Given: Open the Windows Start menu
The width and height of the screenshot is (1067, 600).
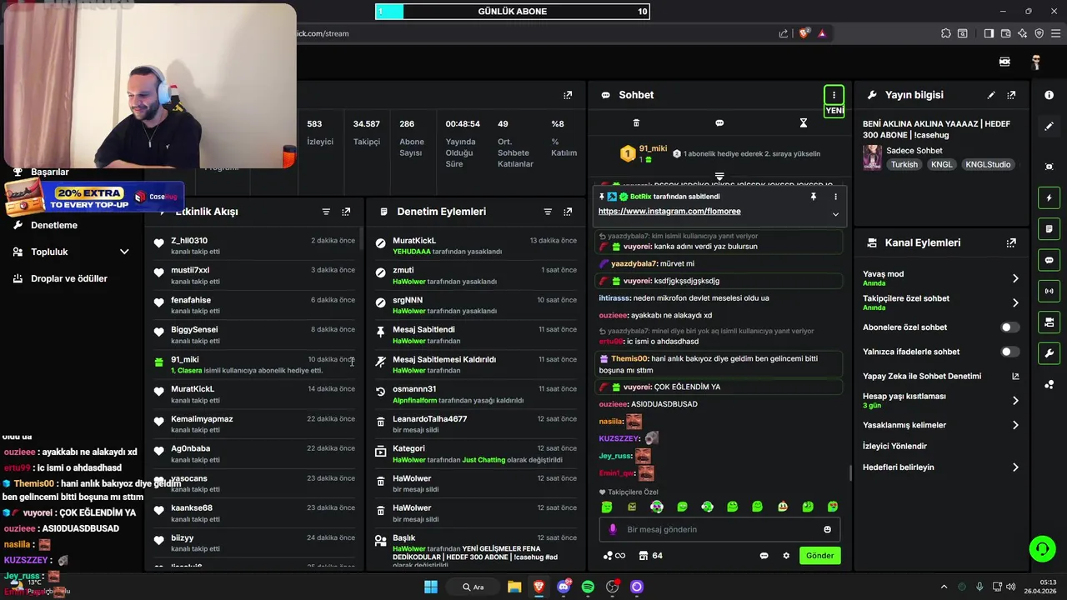Looking at the screenshot, I should point(431,587).
